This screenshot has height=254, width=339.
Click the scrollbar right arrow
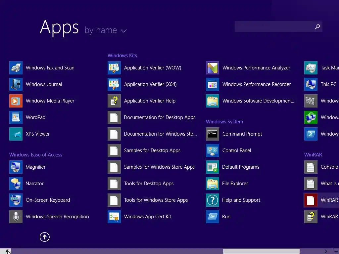[326, 251]
